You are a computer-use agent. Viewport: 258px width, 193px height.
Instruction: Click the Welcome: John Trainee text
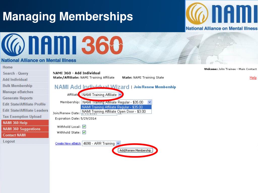coord(230,69)
